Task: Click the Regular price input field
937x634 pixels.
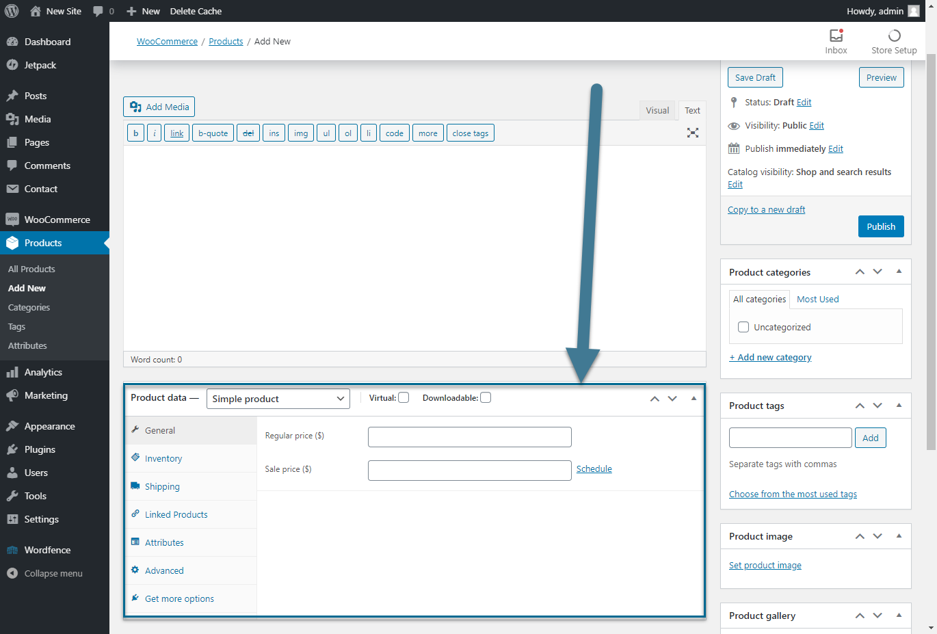Action: click(x=469, y=437)
